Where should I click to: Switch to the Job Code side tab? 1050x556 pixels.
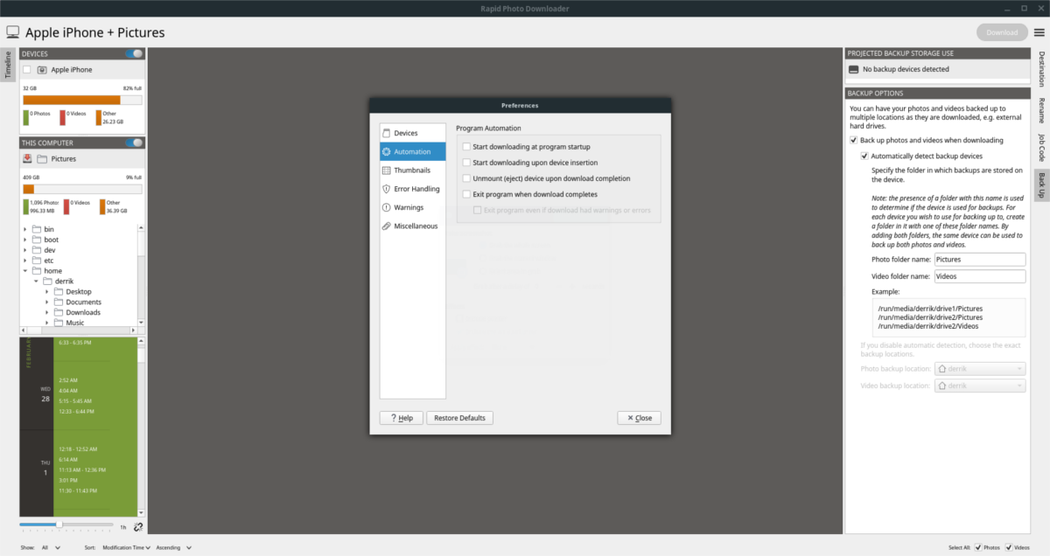coord(1041,147)
